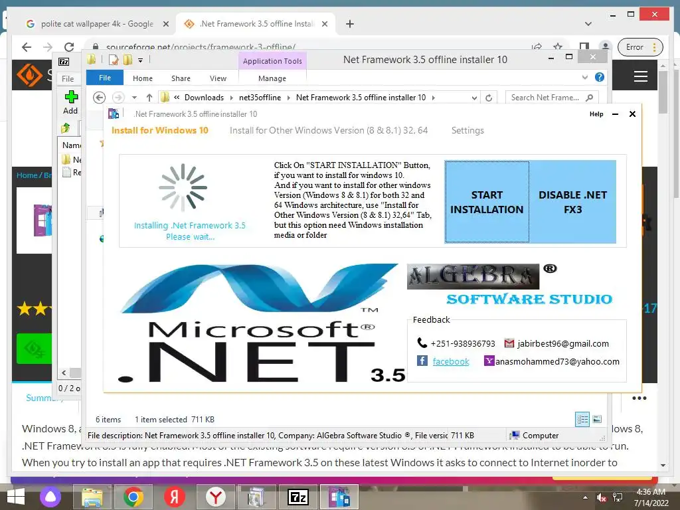Image resolution: width=680 pixels, height=510 pixels.
Task: Click Chrome reload button
Action: pos(69,47)
